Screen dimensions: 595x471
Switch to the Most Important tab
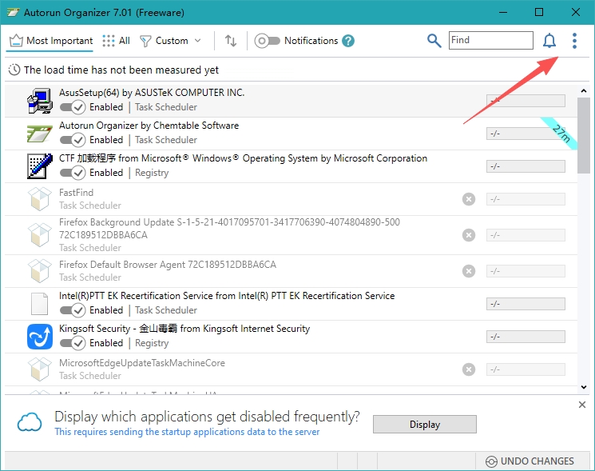(51, 41)
